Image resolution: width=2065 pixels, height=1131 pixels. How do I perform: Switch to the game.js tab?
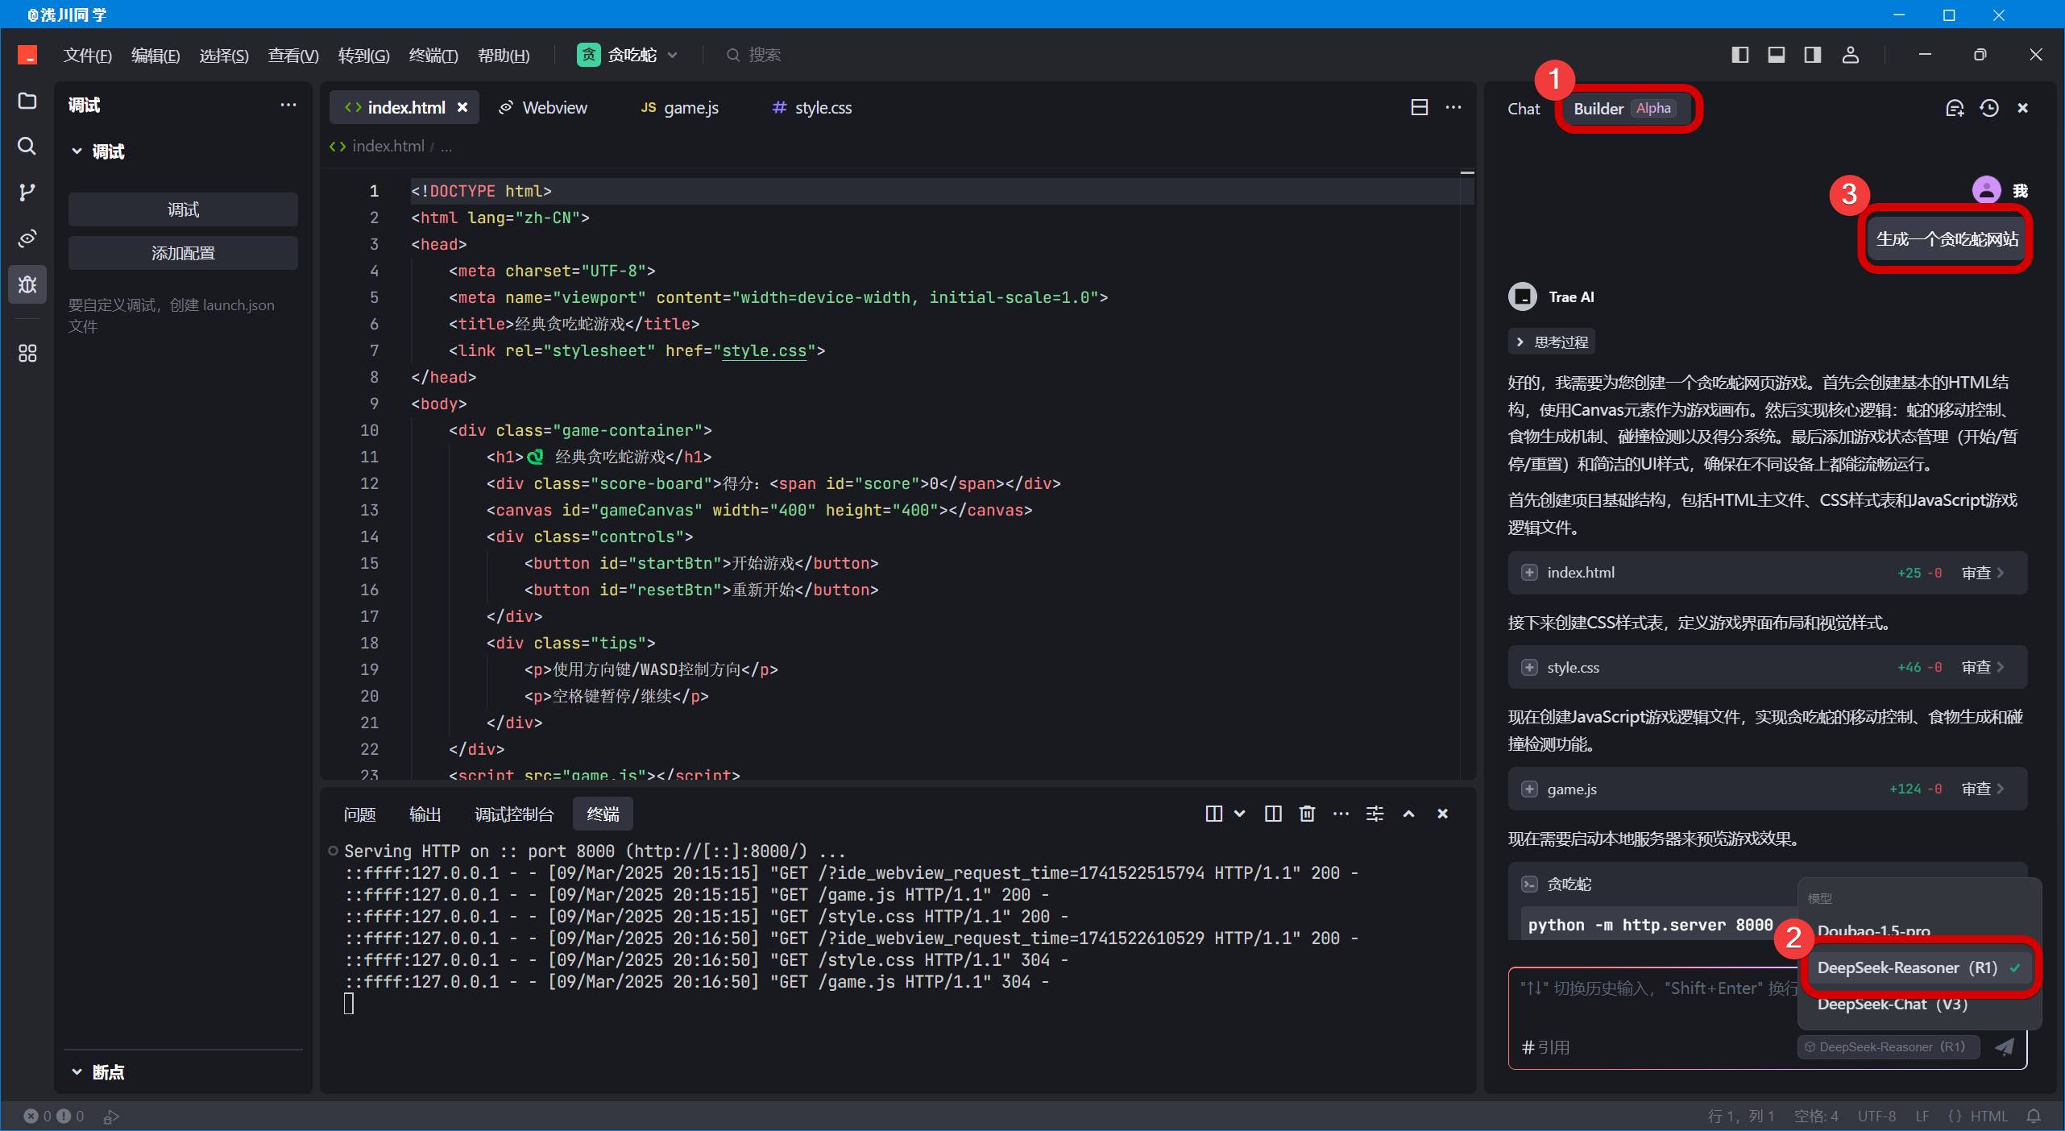click(x=679, y=107)
